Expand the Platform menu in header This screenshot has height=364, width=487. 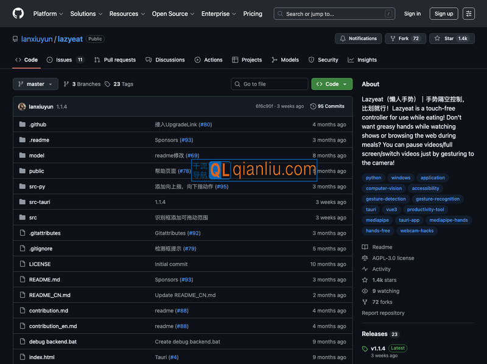tap(47, 13)
